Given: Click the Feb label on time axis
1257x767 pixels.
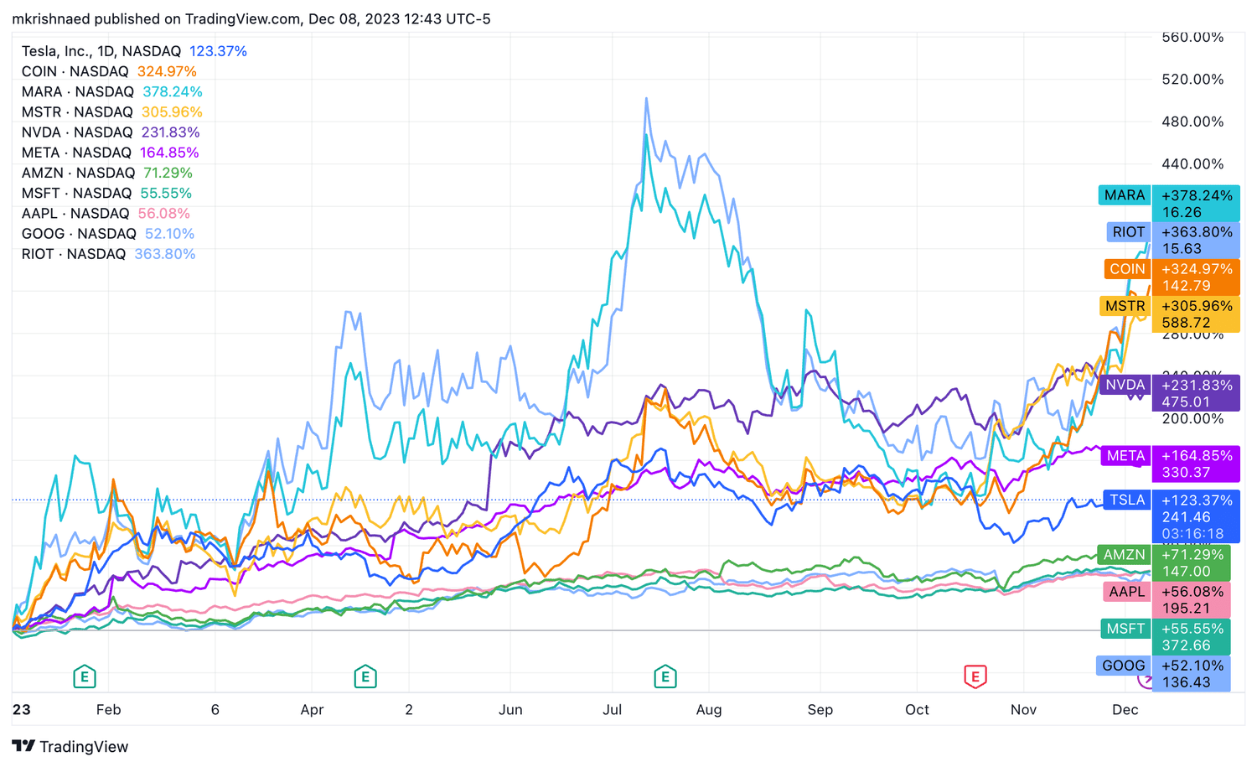Looking at the screenshot, I should tap(108, 709).
